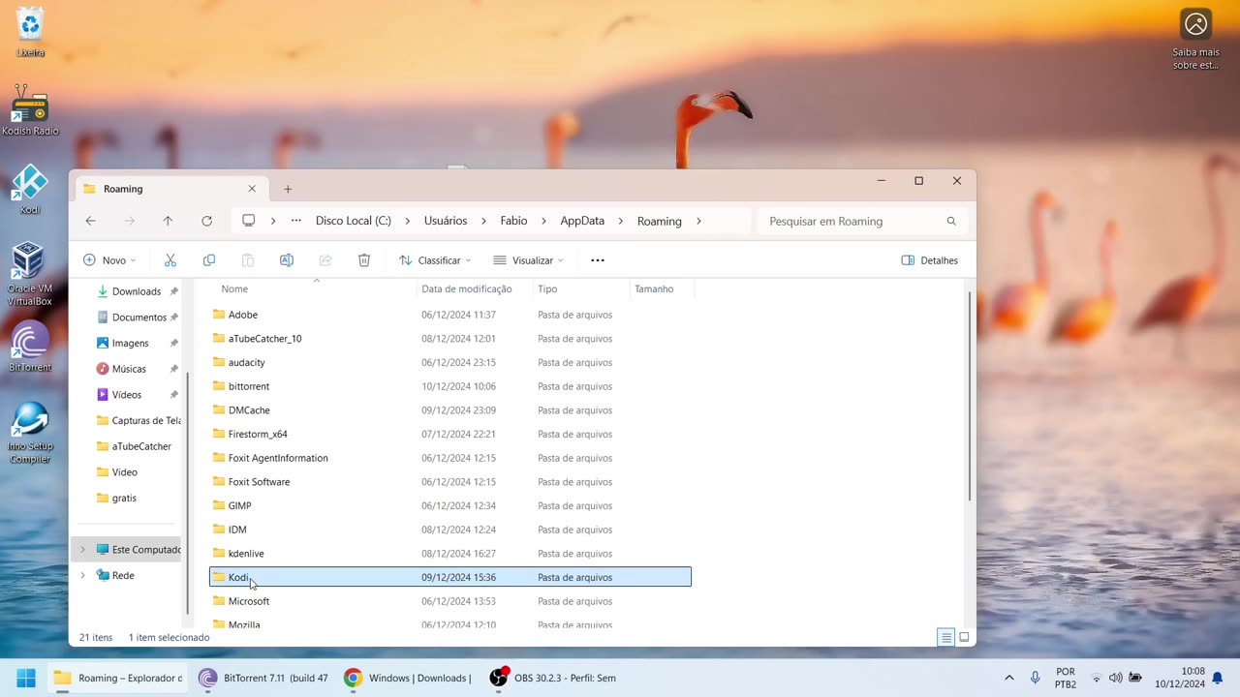Show hidden tray icons chevron
The width and height of the screenshot is (1240, 697).
pos(1008,678)
